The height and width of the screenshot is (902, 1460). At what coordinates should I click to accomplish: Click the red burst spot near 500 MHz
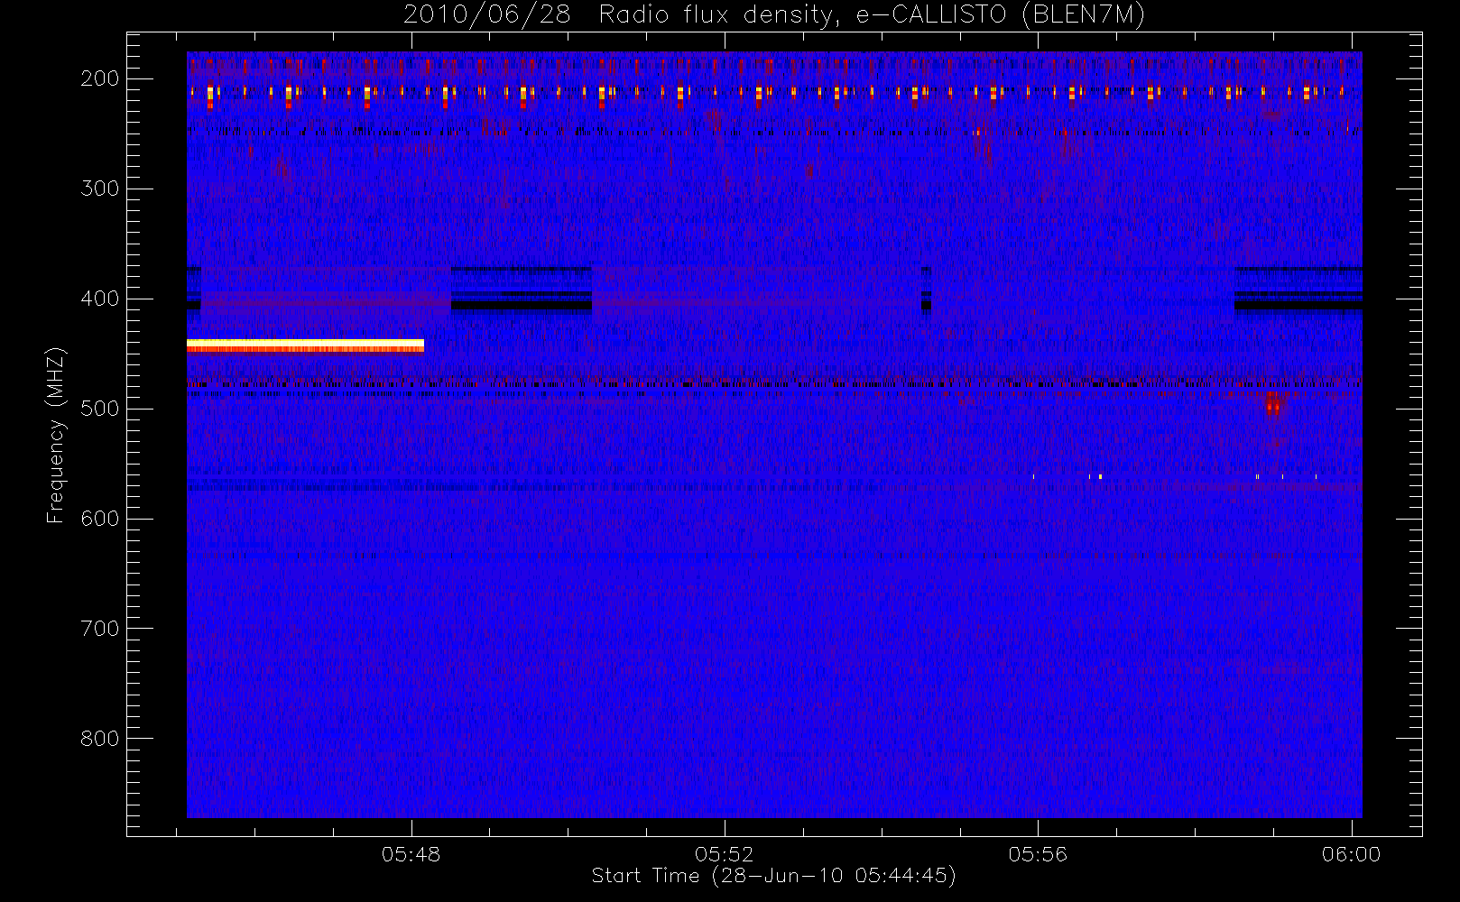(1273, 406)
